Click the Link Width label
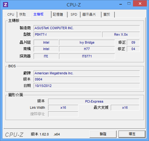Image resolution: width=149 pixels, height=141 pixels. click(37, 108)
